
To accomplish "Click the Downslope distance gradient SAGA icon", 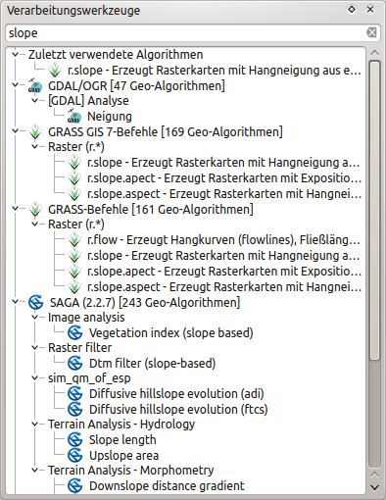I will (x=75, y=486).
